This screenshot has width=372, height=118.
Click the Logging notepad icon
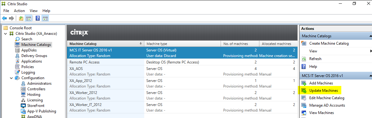tap(17, 72)
